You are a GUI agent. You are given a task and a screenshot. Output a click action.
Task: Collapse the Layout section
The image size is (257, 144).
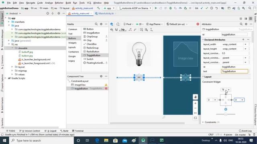203,76
